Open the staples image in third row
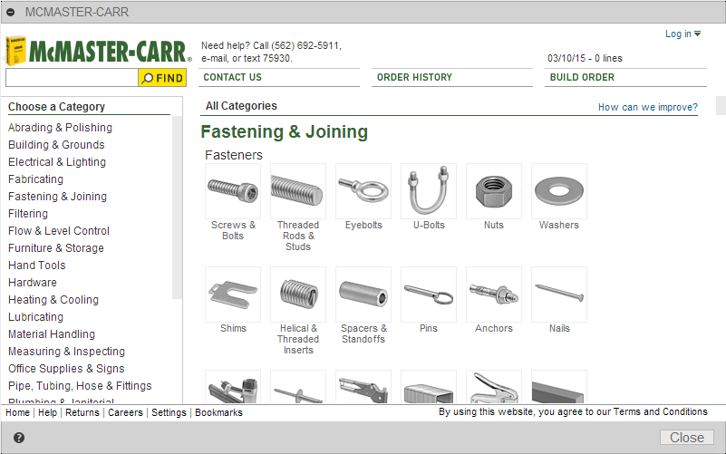 tap(429, 386)
